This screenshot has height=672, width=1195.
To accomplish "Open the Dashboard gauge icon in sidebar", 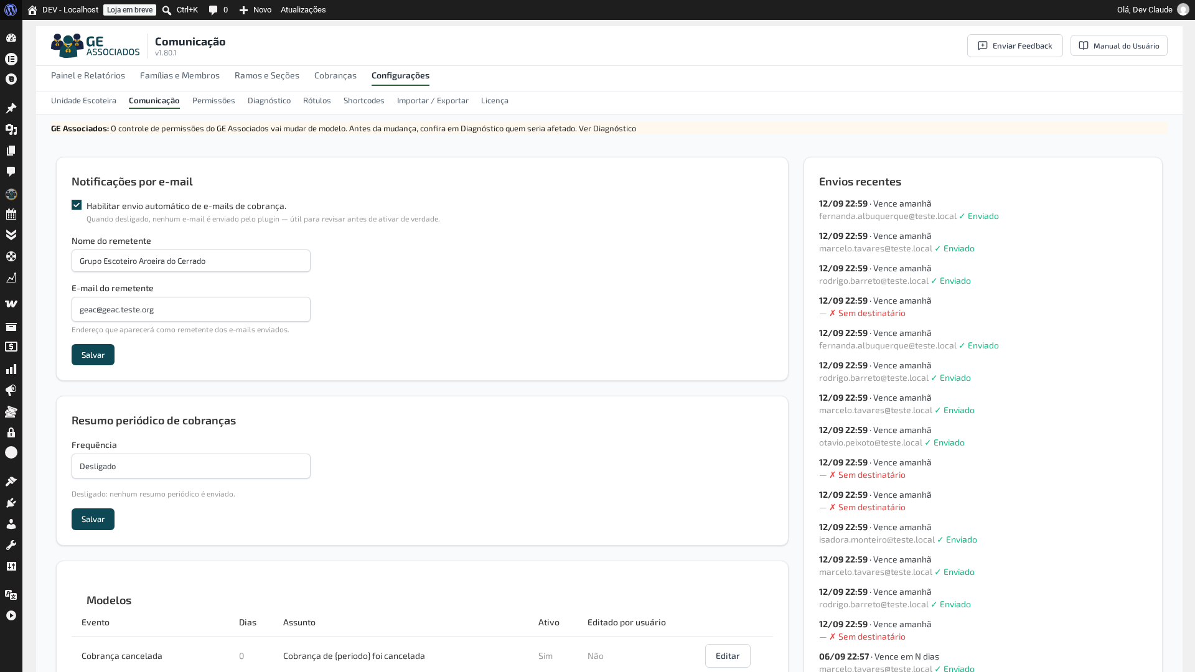I will tap(11, 38).
